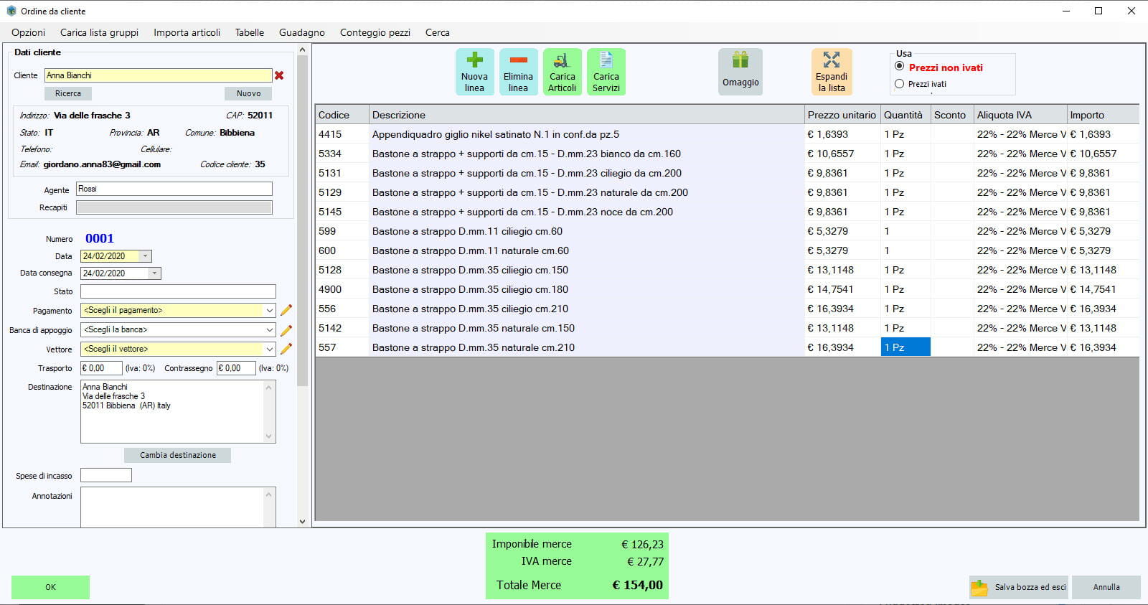Click the left panel scroll down arrow
The image size is (1148, 605).
tap(302, 522)
